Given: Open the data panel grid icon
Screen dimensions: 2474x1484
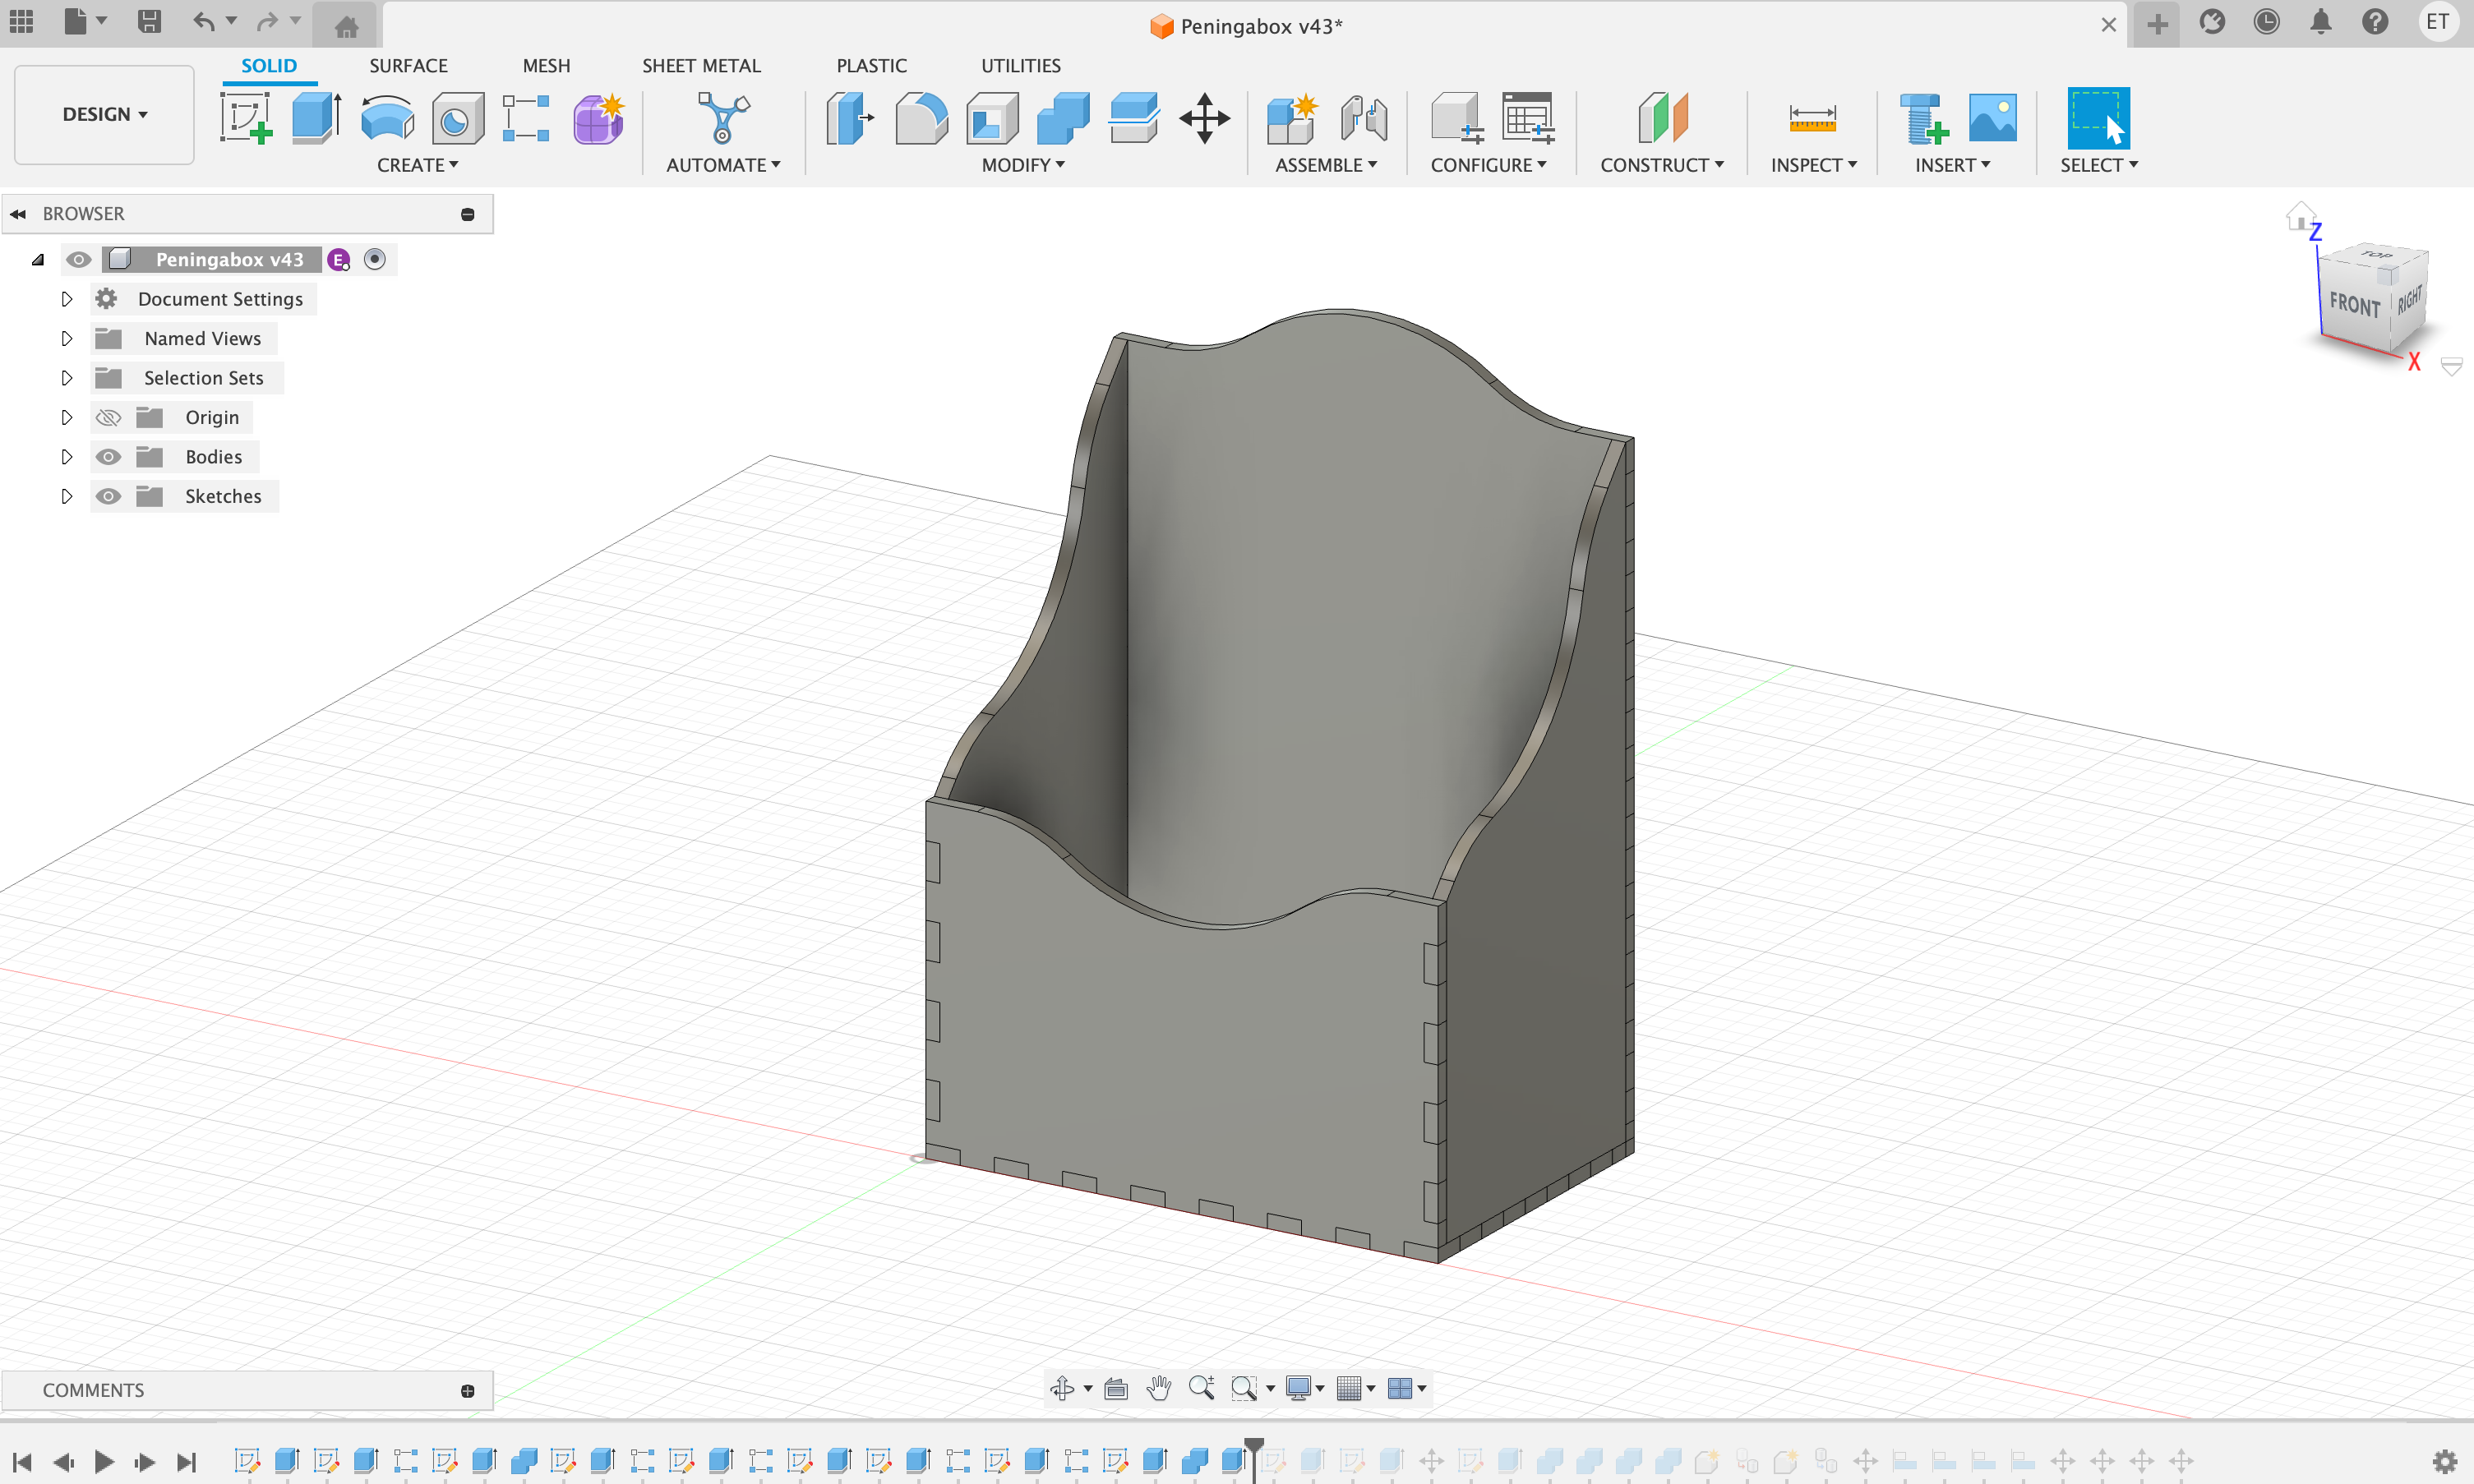Looking at the screenshot, I should click(21, 21).
